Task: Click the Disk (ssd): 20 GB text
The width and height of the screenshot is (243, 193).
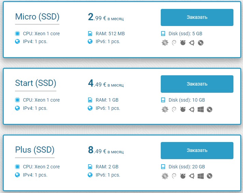Action: point(187,167)
